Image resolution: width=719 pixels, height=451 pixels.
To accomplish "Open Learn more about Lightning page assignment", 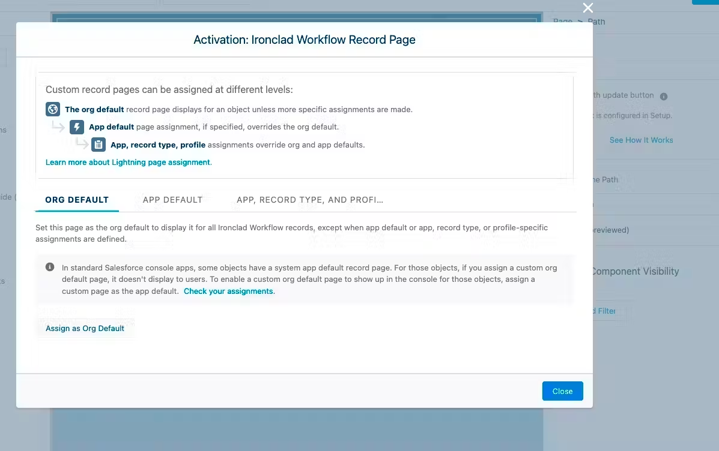I will 127,162.
